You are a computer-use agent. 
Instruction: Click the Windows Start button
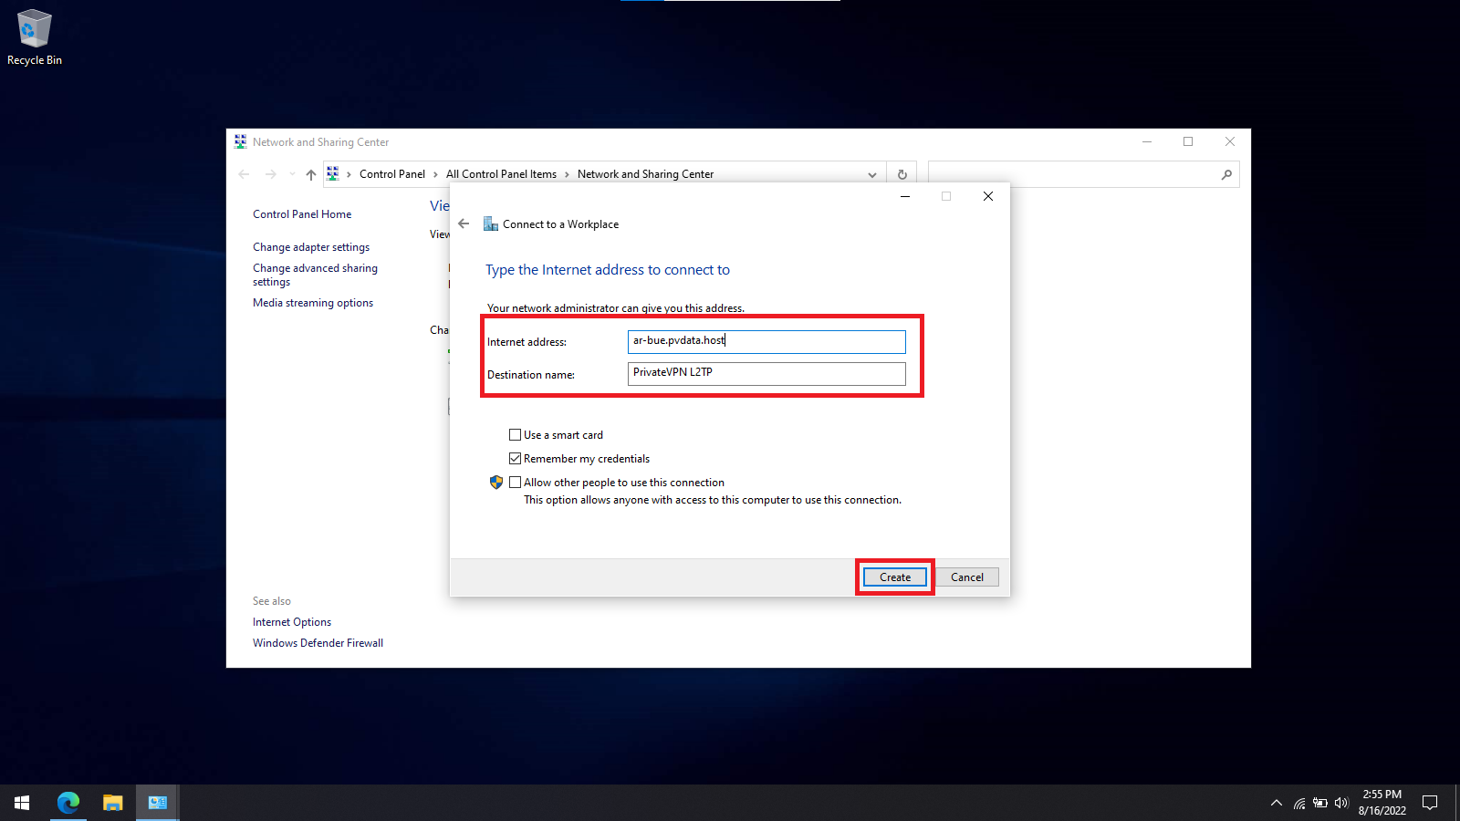[22, 803]
